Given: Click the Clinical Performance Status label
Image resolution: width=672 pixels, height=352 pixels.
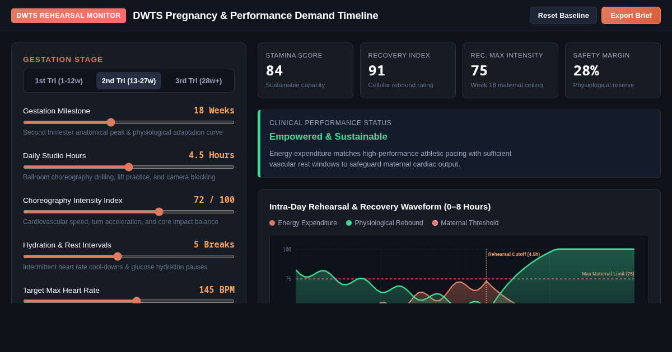Looking at the screenshot, I should click(330, 123).
